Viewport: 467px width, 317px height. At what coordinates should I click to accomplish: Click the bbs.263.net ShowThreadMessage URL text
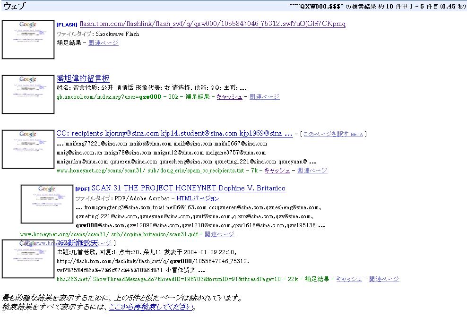click(168, 279)
